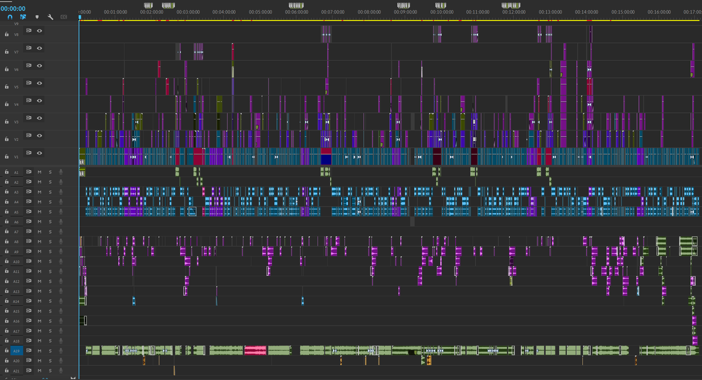The height and width of the screenshot is (380, 702).
Task: Click ruler time 00:16:00:00
Action: 659,12
